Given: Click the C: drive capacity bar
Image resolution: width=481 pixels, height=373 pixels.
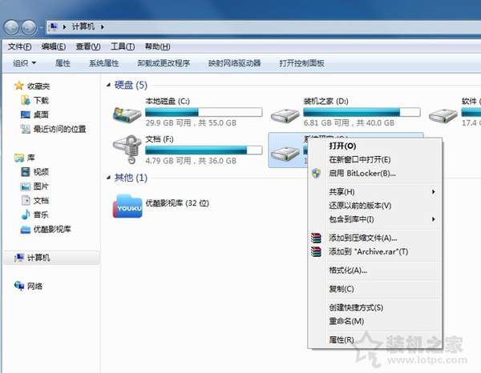Looking at the screenshot, I should click(204, 112).
